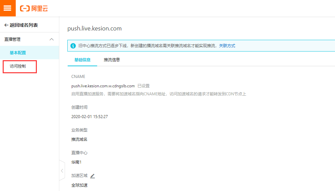Click the 华南1 live center value
Image resolution: width=335 pixels, height=191 pixels.
(76, 162)
